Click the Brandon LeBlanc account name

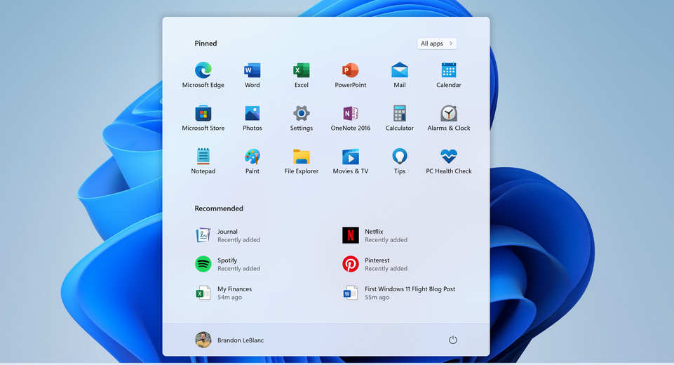[241, 340]
